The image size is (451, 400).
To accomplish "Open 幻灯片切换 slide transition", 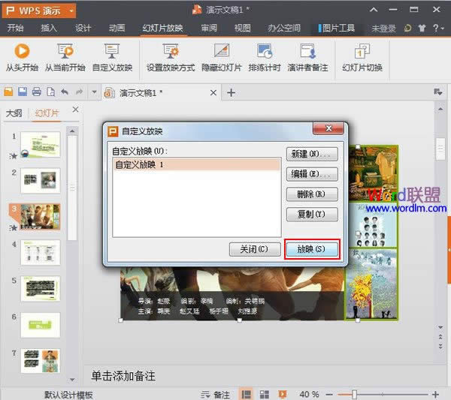I will 362,57.
